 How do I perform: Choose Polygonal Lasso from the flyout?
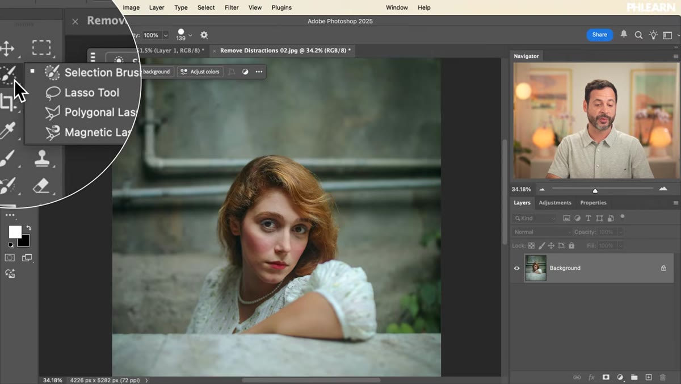click(x=91, y=112)
